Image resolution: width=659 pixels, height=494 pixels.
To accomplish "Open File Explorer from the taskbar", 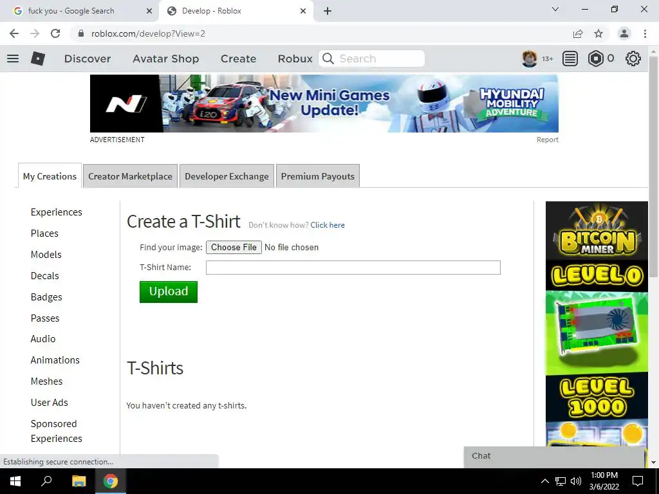I will click(x=79, y=481).
